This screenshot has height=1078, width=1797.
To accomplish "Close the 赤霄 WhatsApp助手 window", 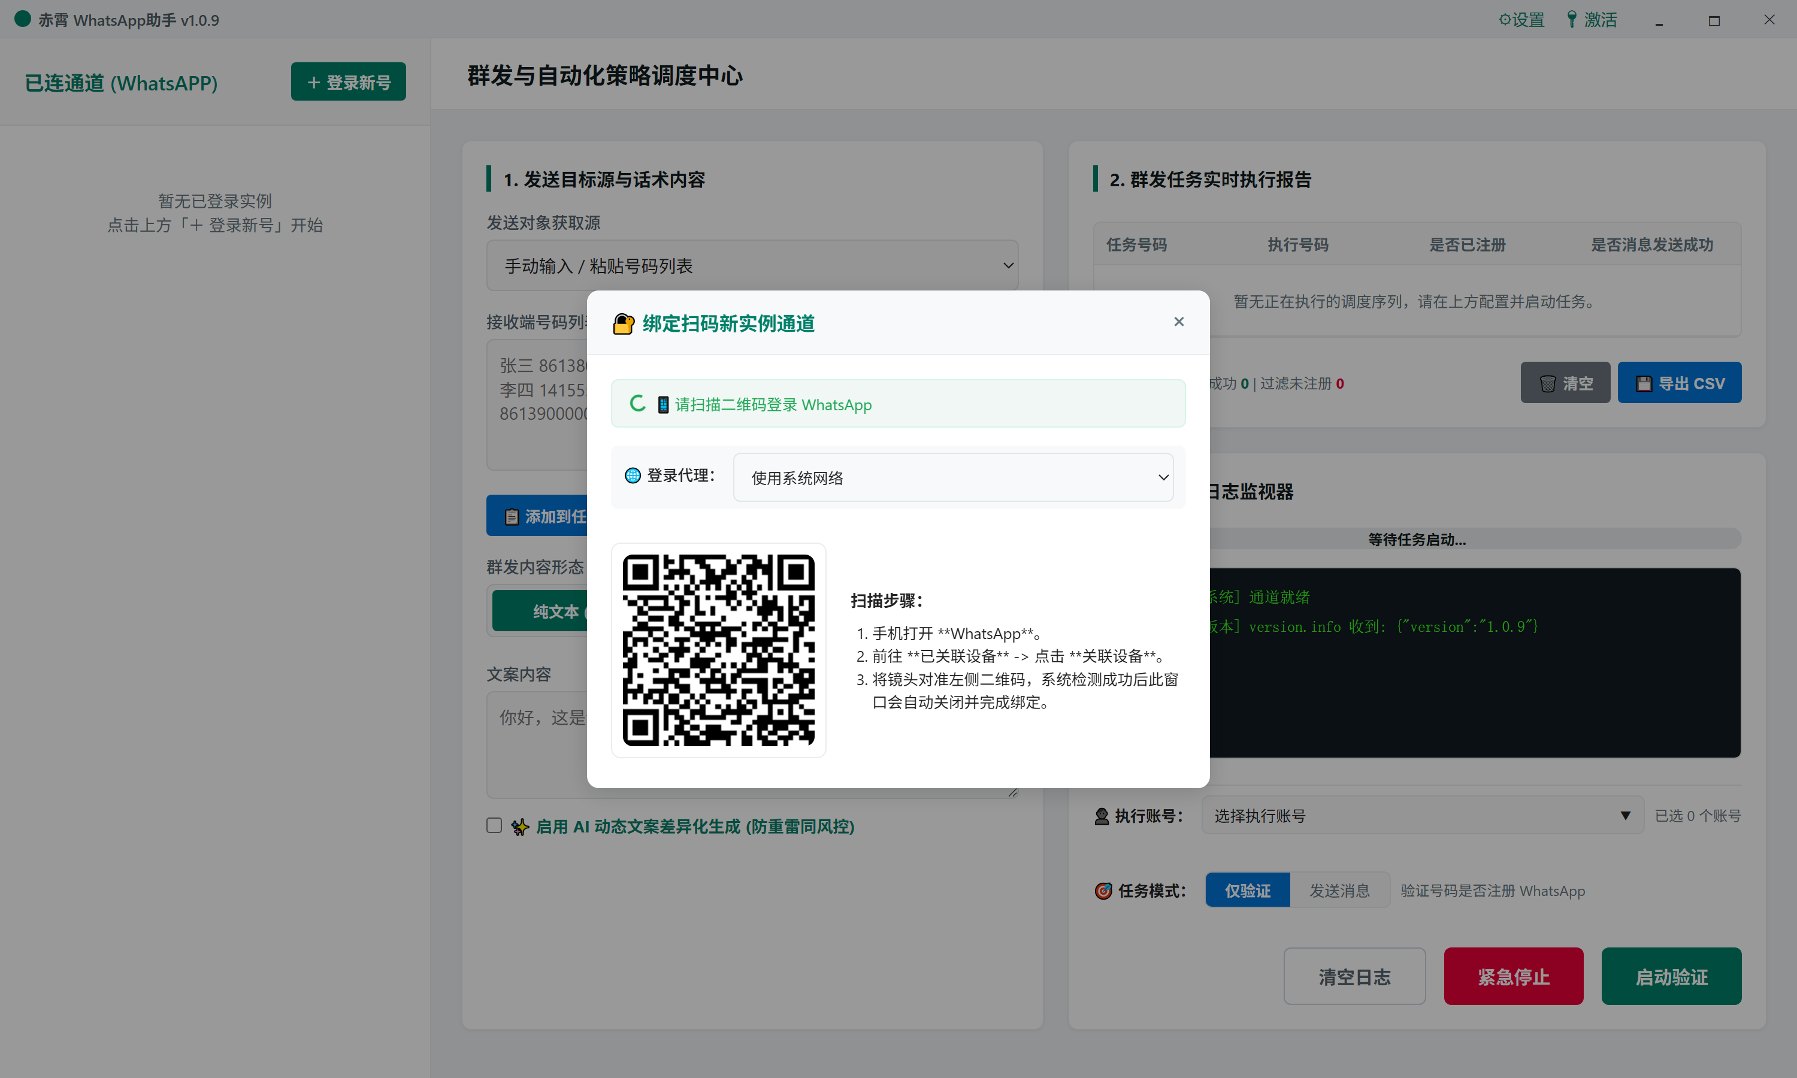I will click(x=1769, y=20).
